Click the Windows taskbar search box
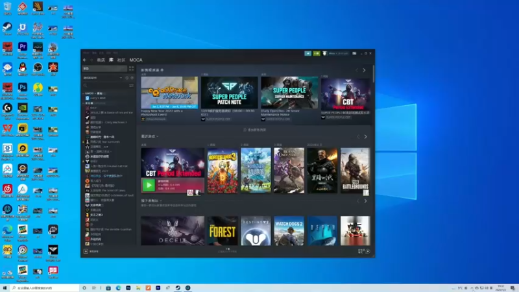 (x=45, y=288)
